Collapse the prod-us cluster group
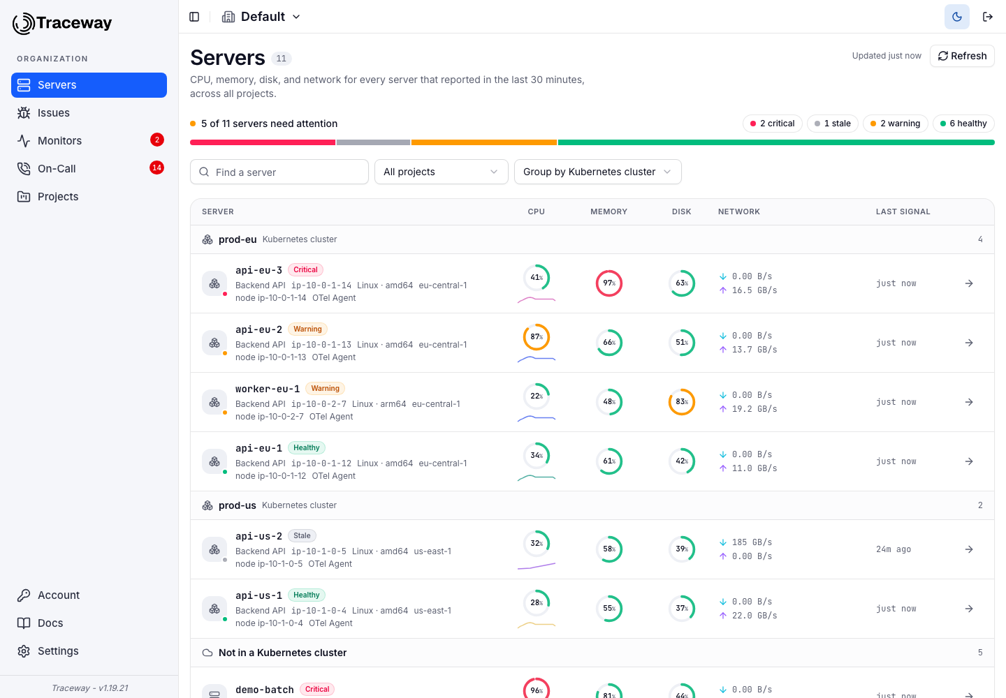 click(x=592, y=505)
